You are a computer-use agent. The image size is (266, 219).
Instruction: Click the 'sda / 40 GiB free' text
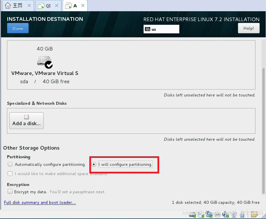[45, 82]
